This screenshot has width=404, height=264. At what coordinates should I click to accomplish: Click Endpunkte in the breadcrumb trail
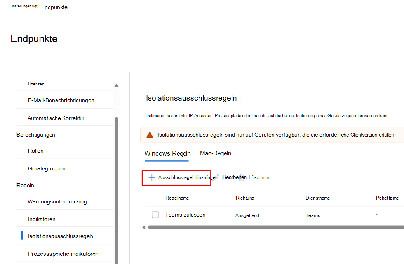point(54,7)
